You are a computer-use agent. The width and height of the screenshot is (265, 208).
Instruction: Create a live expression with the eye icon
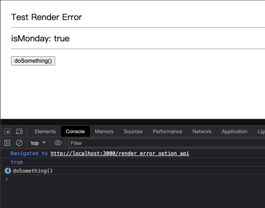click(x=58, y=143)
